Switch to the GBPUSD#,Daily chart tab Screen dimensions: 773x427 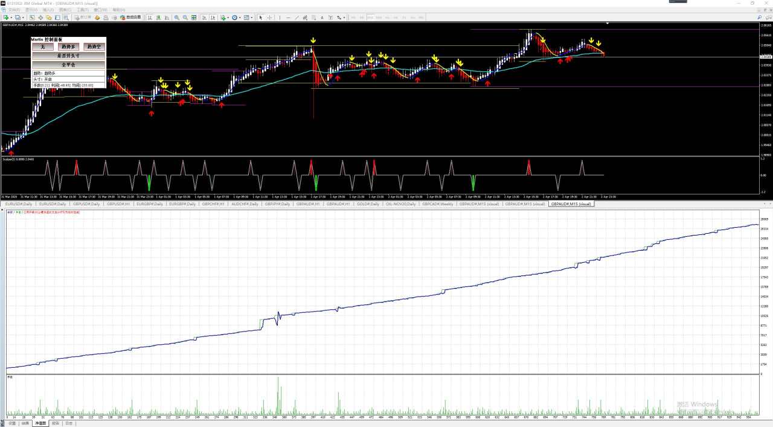87,204
